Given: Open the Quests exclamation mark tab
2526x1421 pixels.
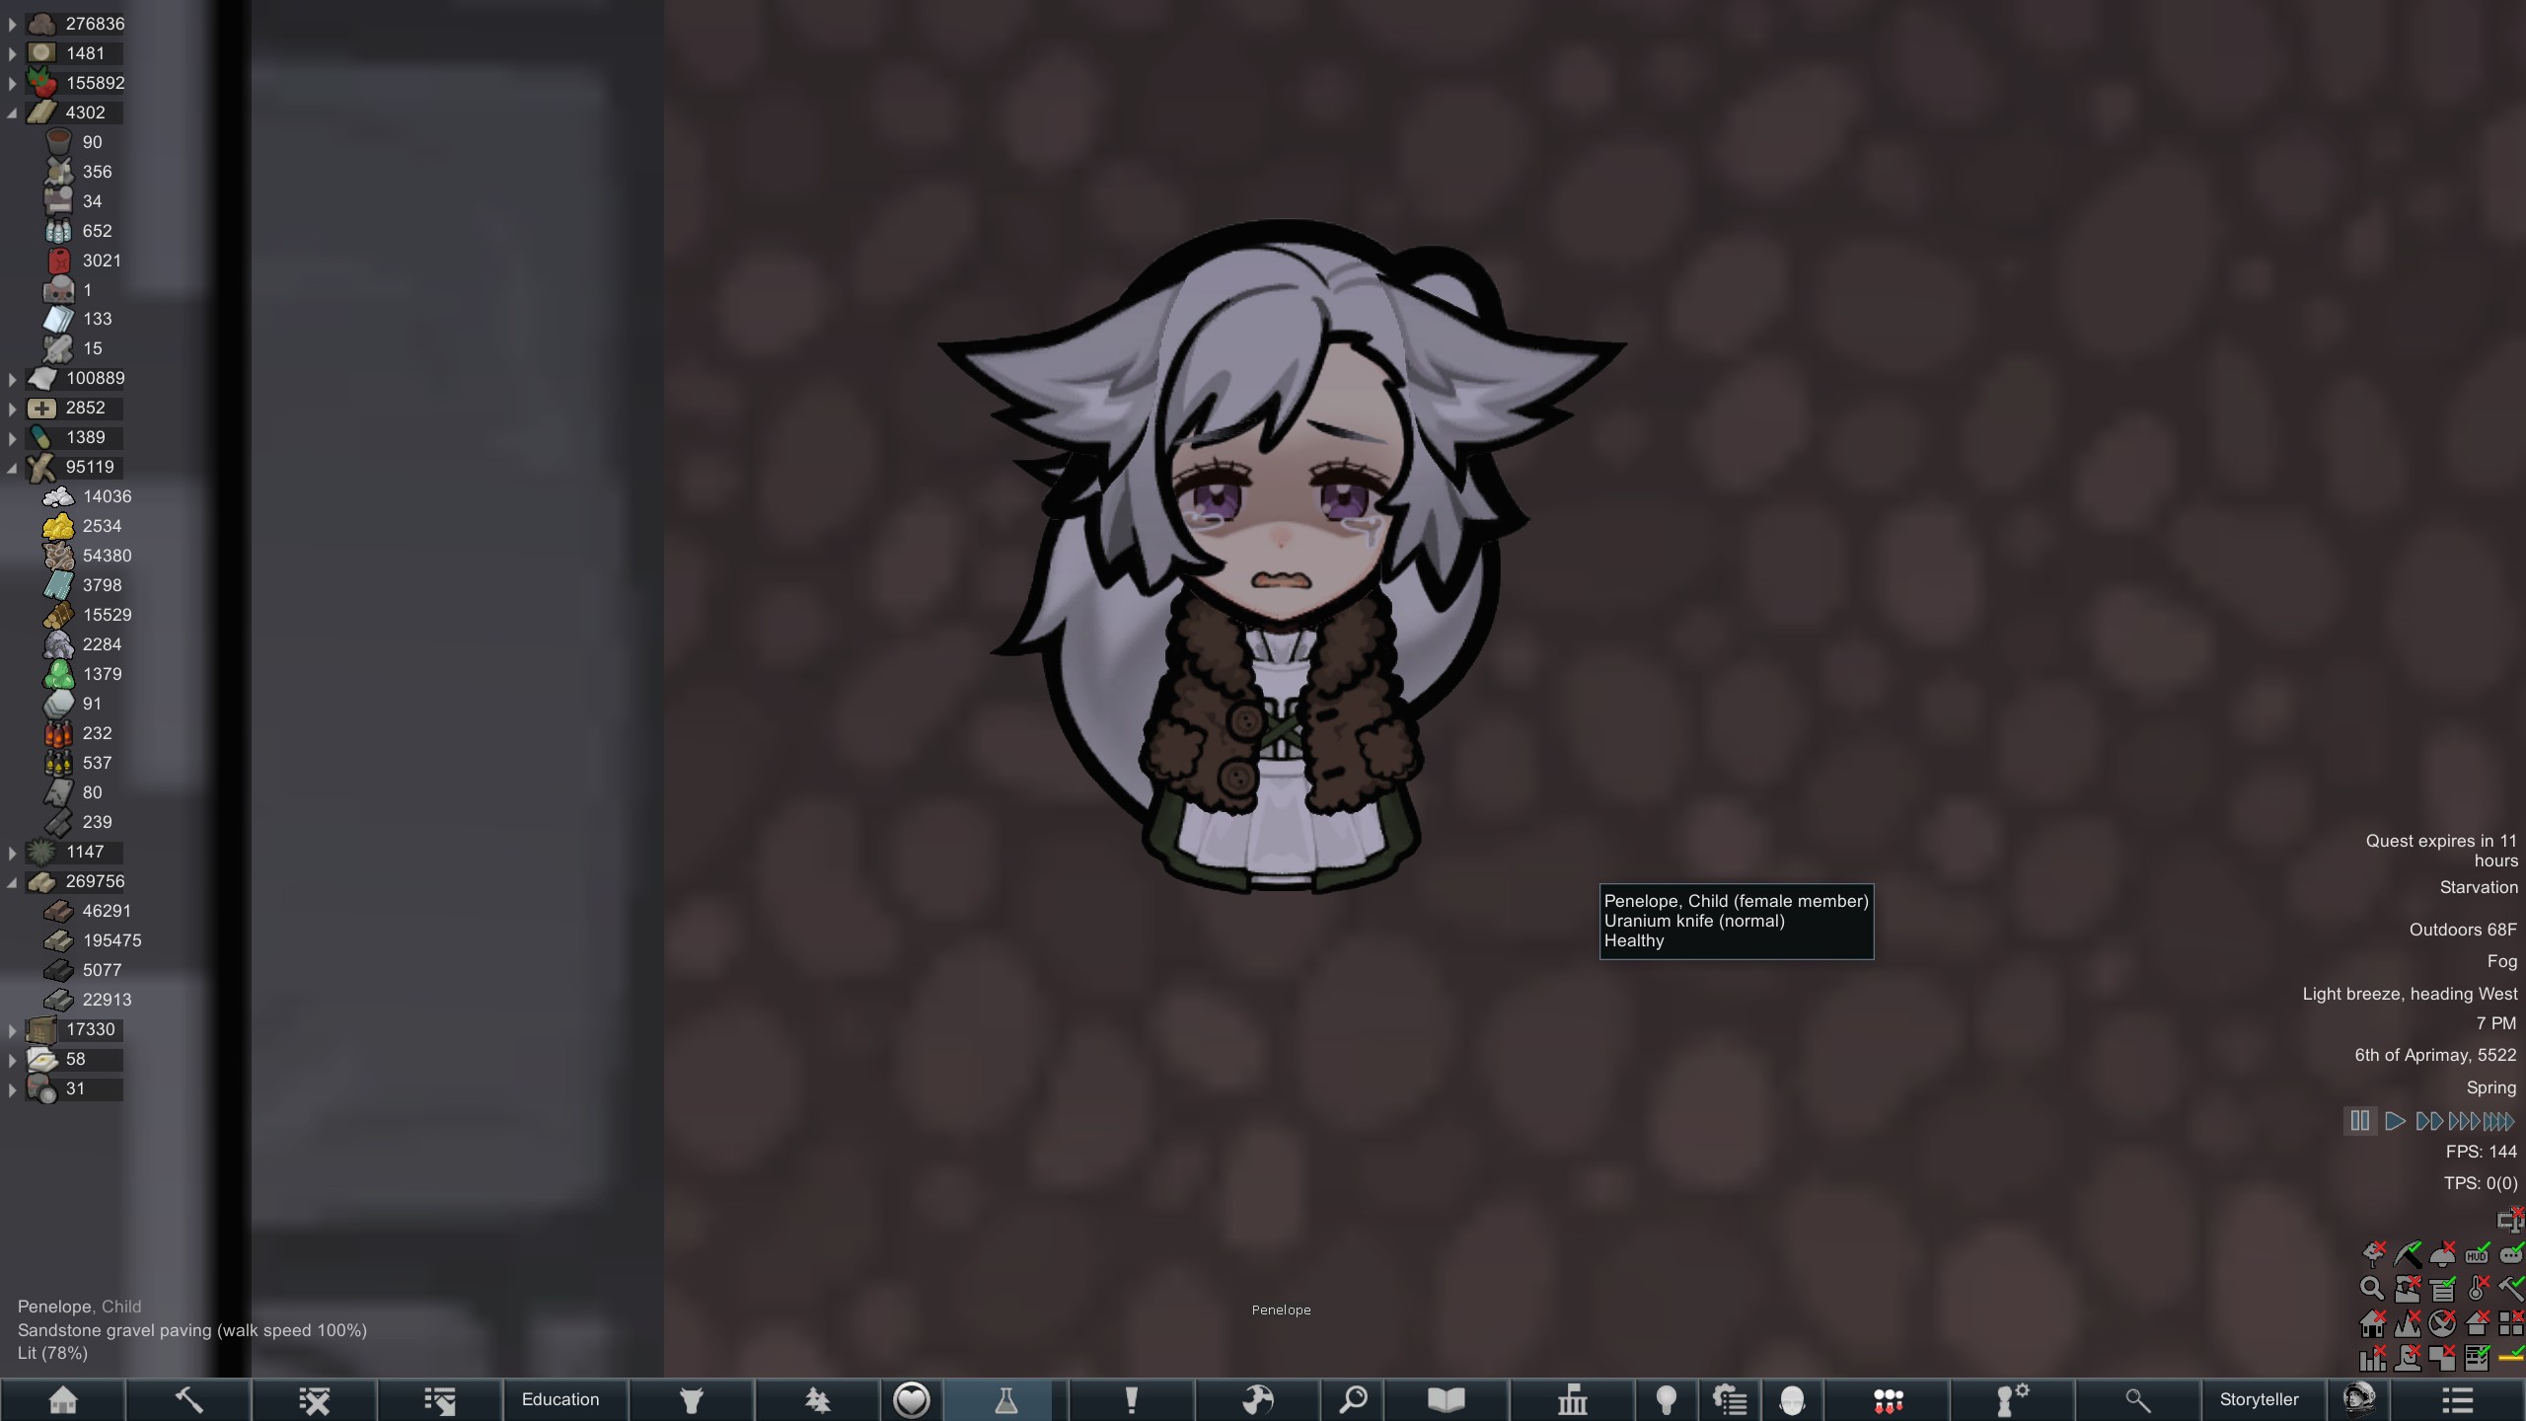Looking at the screenshot, I should click(1131, 1399).
